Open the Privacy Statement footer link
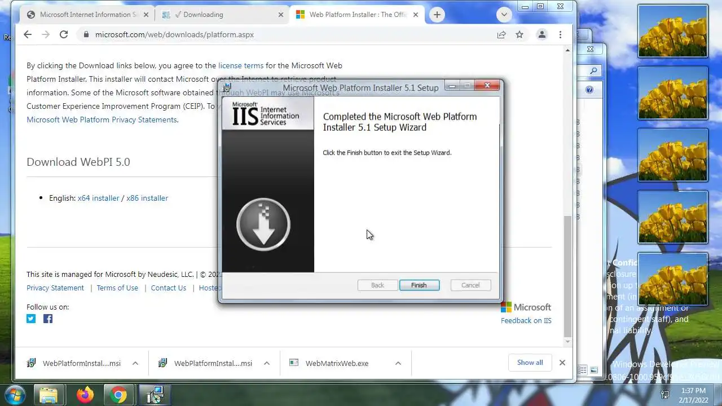The width and height of the screenshot is (722, 406). click(x=55, y=288)
